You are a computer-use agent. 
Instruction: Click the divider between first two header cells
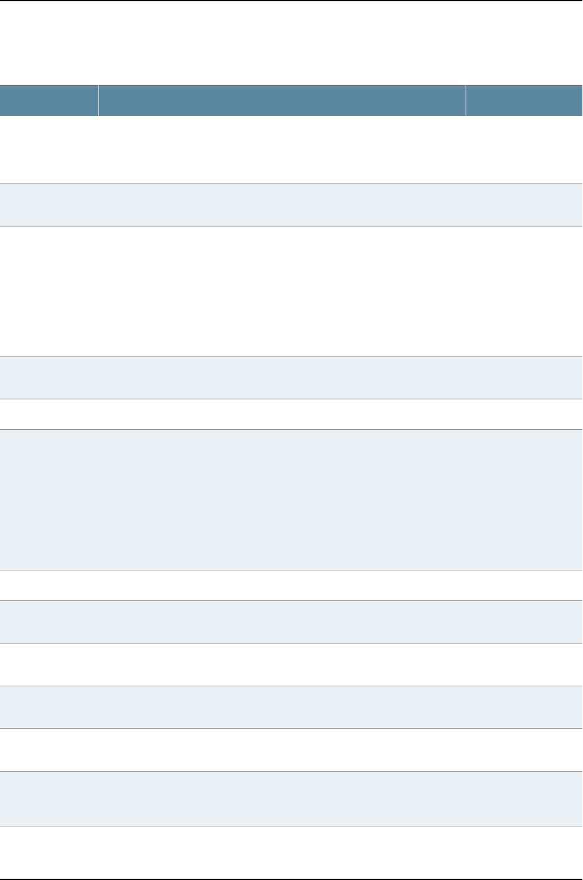pyautogui.click(x=98, y=101)
